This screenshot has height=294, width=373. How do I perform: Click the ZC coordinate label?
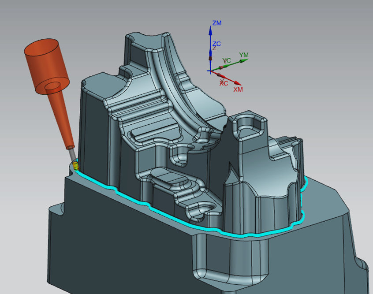pos(216,44)
